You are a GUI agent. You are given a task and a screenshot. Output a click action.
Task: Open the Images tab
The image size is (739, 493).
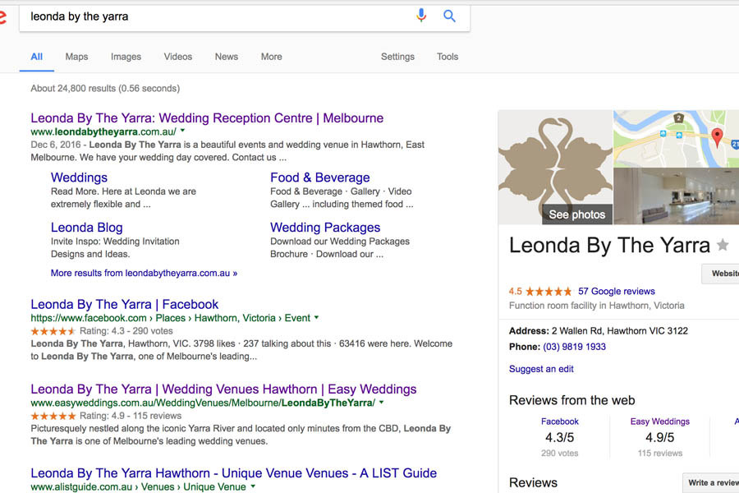[x=126, y=57]
